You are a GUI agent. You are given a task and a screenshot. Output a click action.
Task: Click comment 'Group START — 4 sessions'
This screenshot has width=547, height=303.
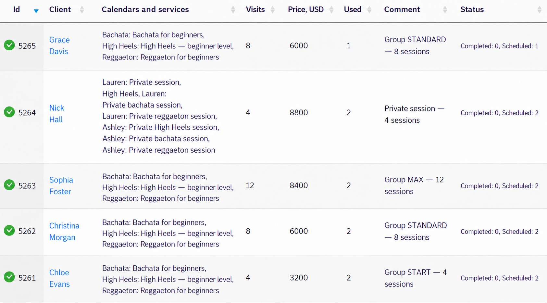pos(416,278)
